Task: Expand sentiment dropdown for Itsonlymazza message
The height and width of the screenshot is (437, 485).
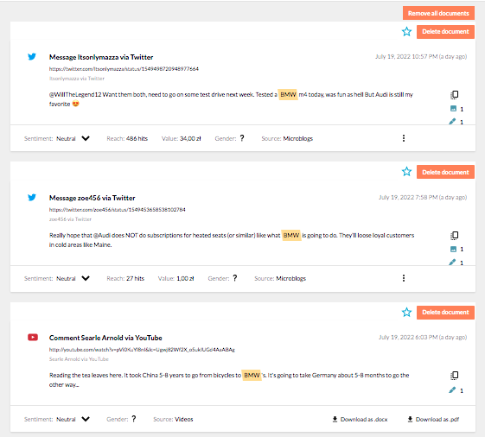Action: tap(86, 138)
